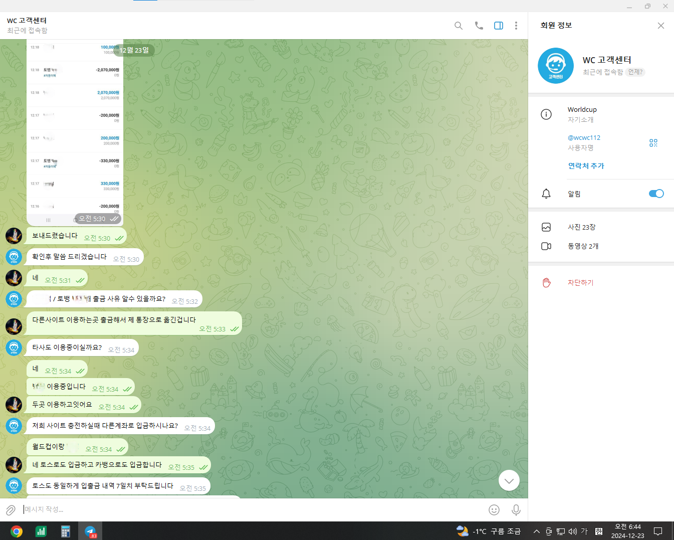Click the scroll-to-bottom chevron button
Viewport: 674px width, 540px height.
[509, 480]
